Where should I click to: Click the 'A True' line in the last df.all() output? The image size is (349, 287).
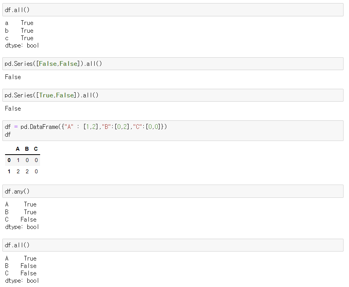point(21,259)
